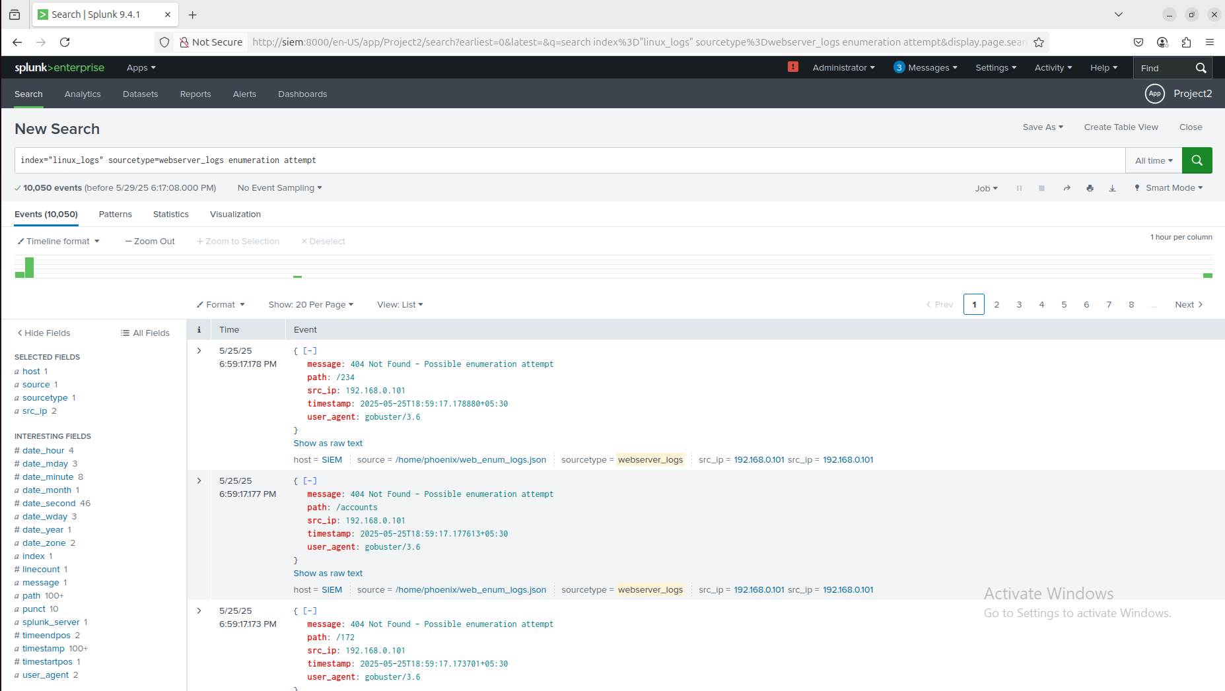Open the Reports navigation tab

pos(195,94)
